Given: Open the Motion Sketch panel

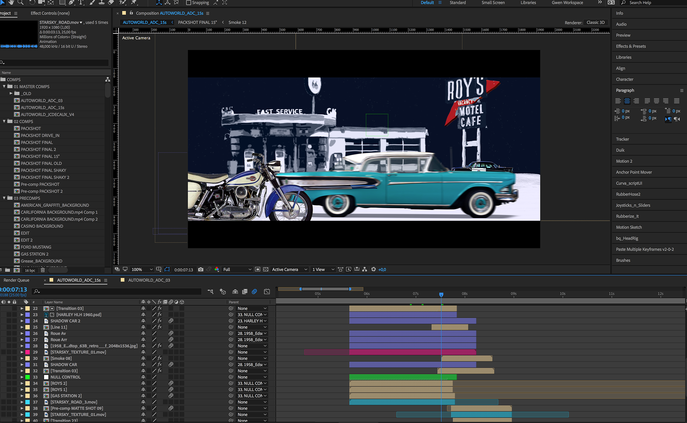Looking at the screenshot, I should 629,227.
